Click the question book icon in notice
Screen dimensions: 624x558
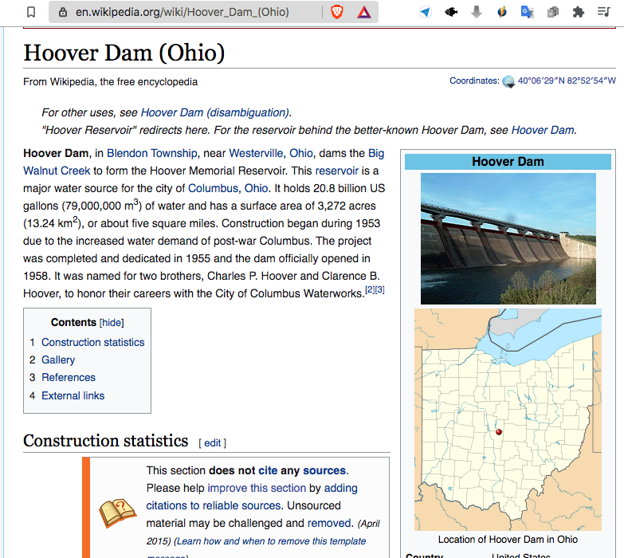point(118,513)
